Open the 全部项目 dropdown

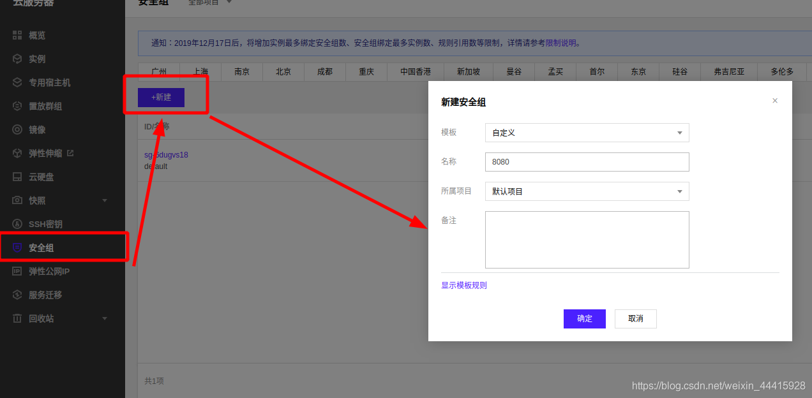point(203,2)
